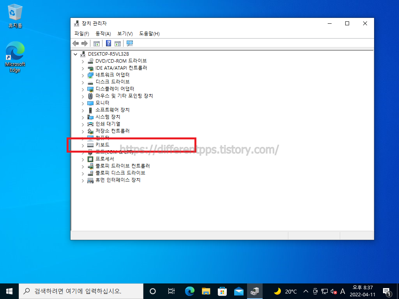Viewport: 399px width, 299px height.
Task: Expand the 저장소 컨트롤러 node chevron
Action: coord(83,131)
